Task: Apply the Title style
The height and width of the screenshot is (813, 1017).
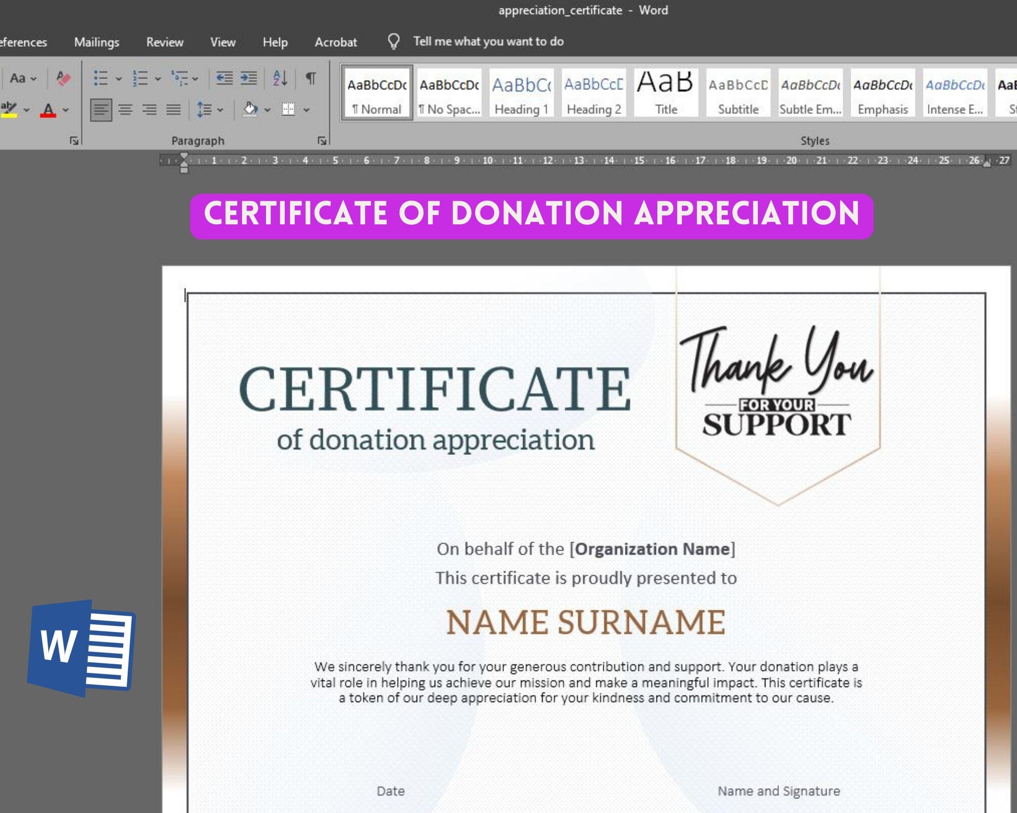Action: tap(666, 93)
